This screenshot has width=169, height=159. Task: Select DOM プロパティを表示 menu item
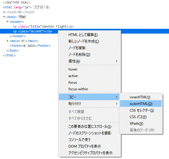click(x=89, y=146)
